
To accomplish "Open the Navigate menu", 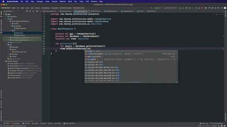I will 40,1.
